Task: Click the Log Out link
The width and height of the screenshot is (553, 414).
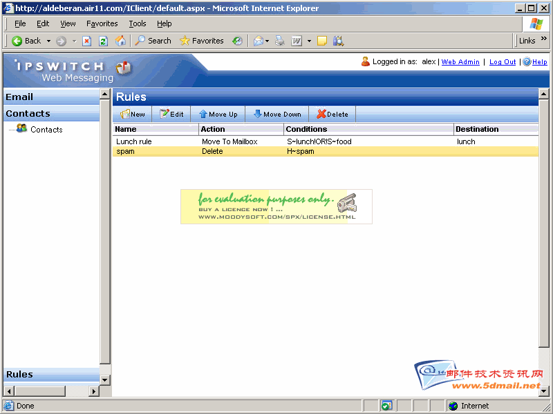Action: pos(502,62)
